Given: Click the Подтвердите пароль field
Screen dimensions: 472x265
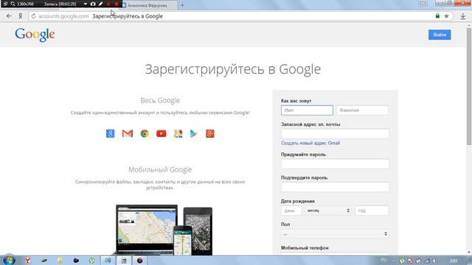Looking at the screenshot, I should [x=335, y=187].
